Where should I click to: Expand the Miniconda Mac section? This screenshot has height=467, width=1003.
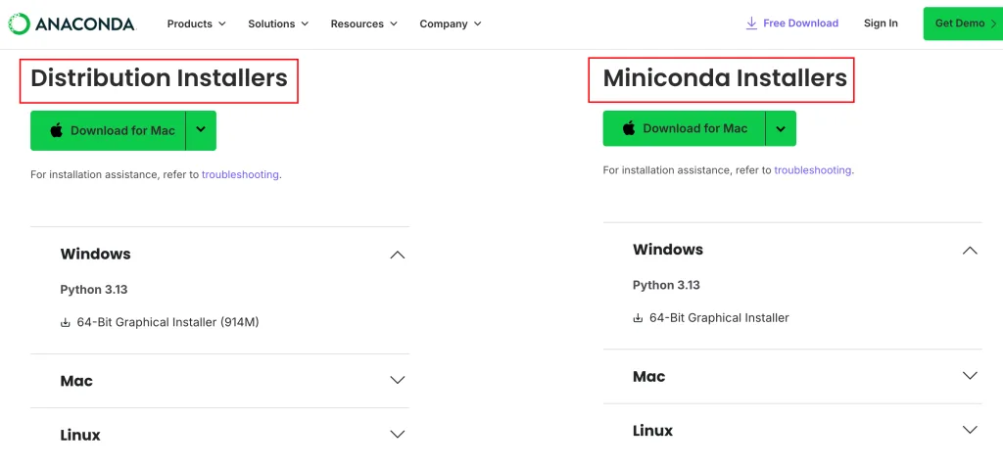(x=970, y=376)
